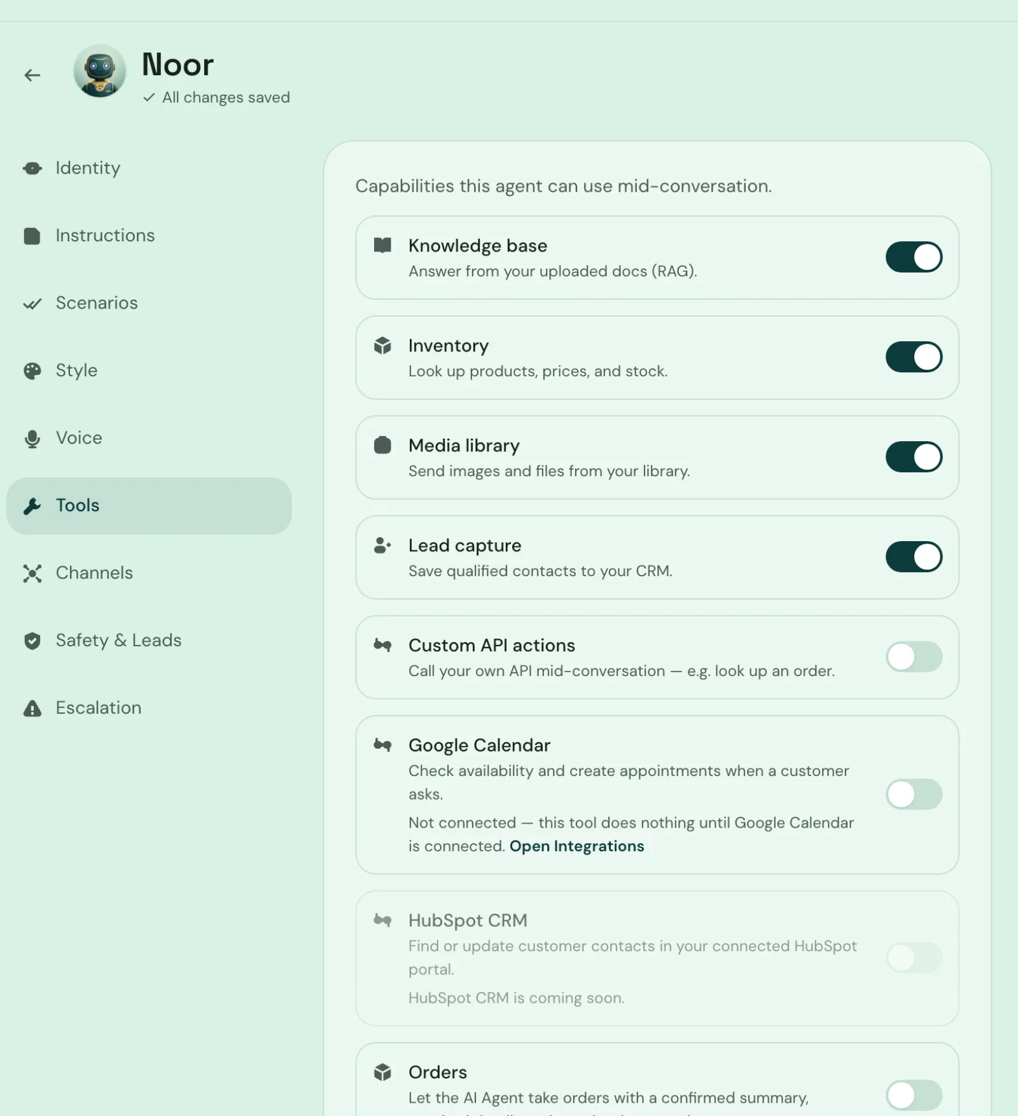This screenshot has height=1116, width=1018.
Task: Click the Media library icon
Action: tap(382, 445)
